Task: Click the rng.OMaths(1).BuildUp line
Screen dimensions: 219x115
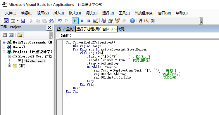Action: tap(112, 78)
